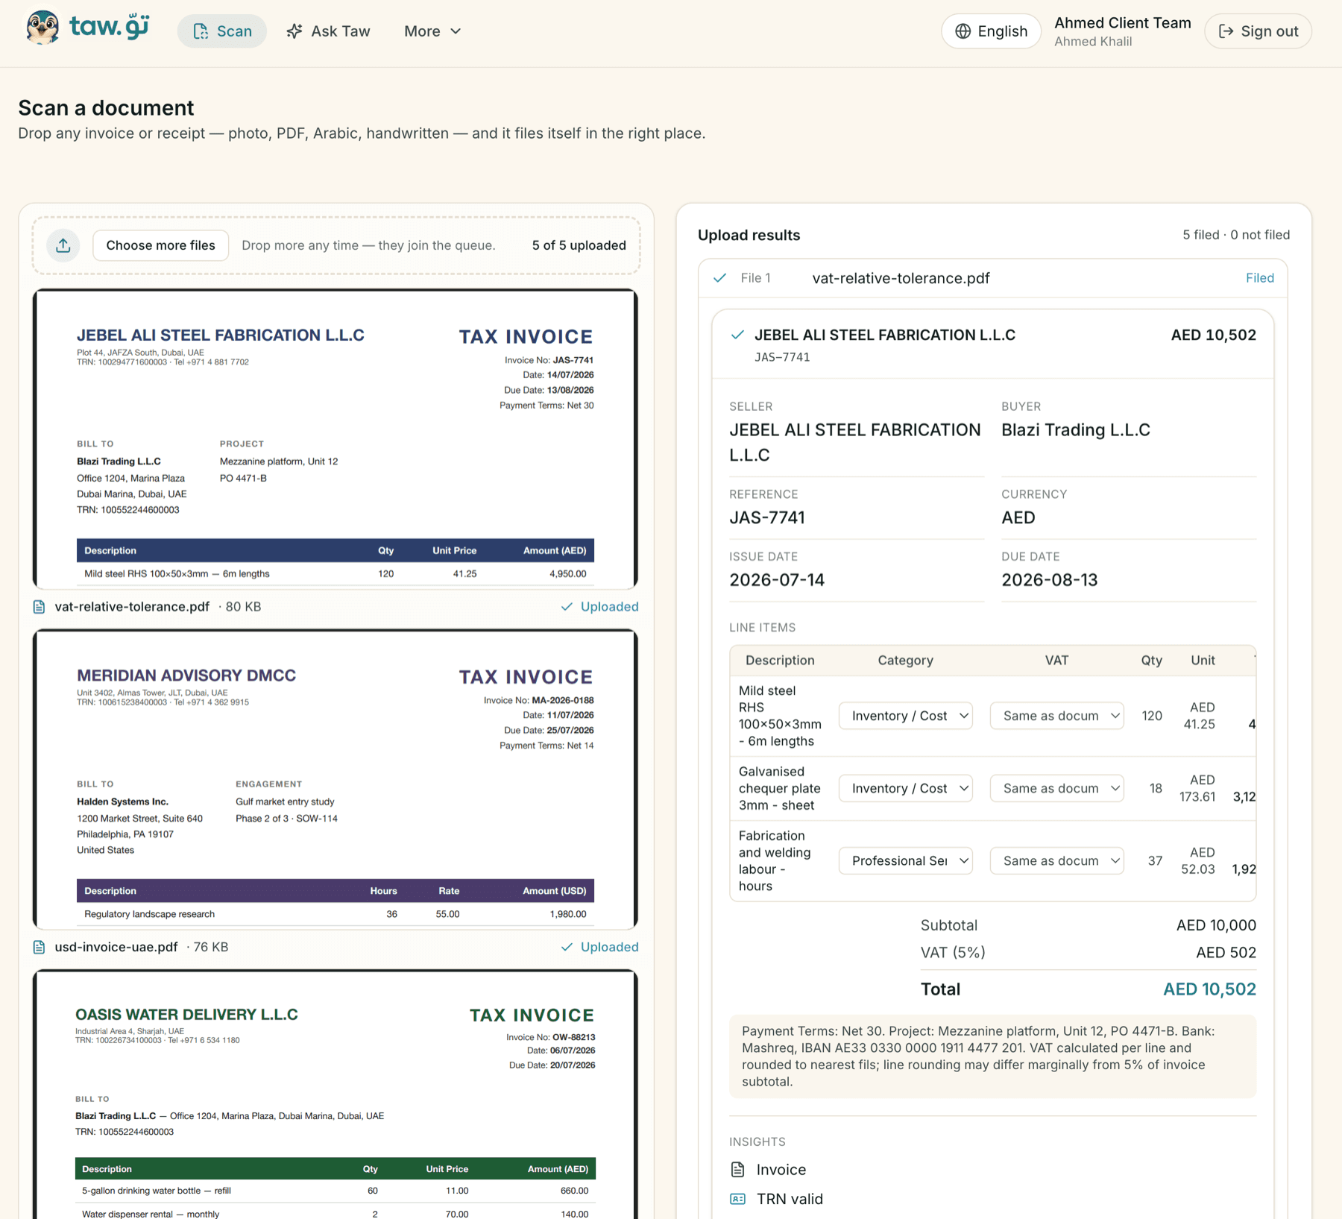Click the 5 of 5 uploaded status
Viewport: 1342px width, 1219px height.
[579, 245]
